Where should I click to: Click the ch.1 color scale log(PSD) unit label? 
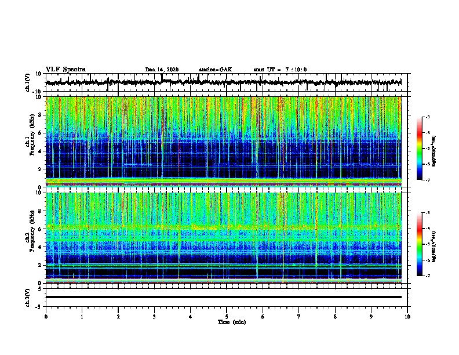coord(434,151)
